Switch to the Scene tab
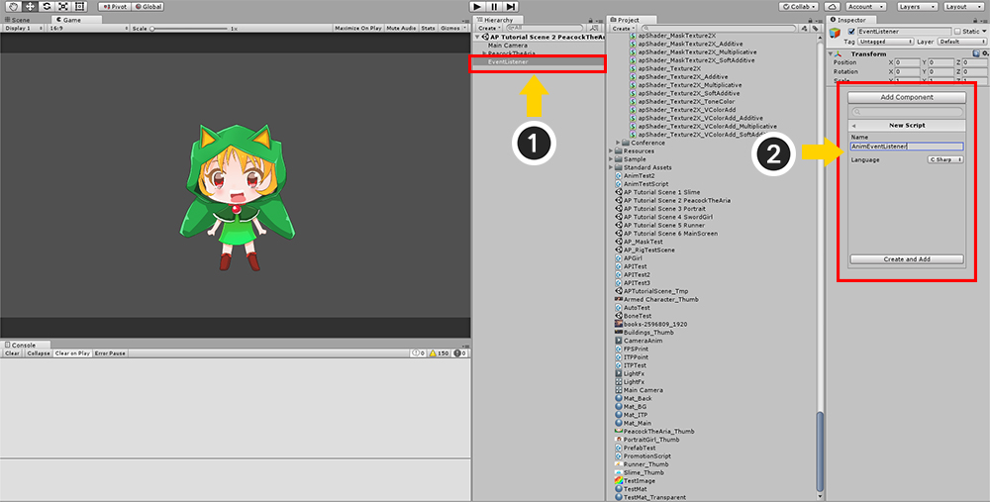Image resolution: width=990 pixels, height=502 pixels. coord(18,20)
